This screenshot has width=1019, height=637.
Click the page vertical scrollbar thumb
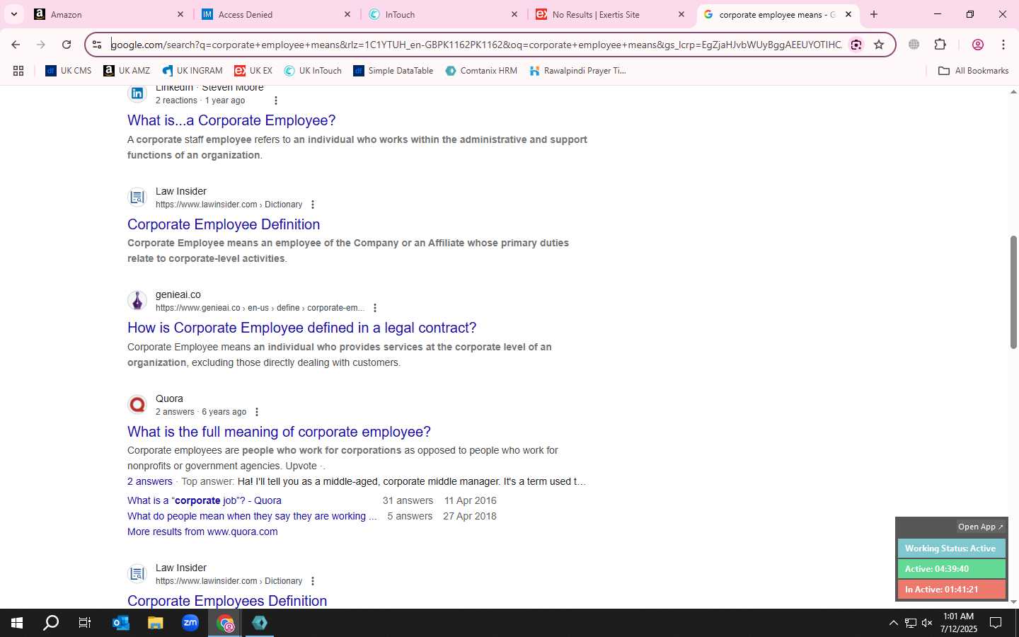coord(1013,292)
